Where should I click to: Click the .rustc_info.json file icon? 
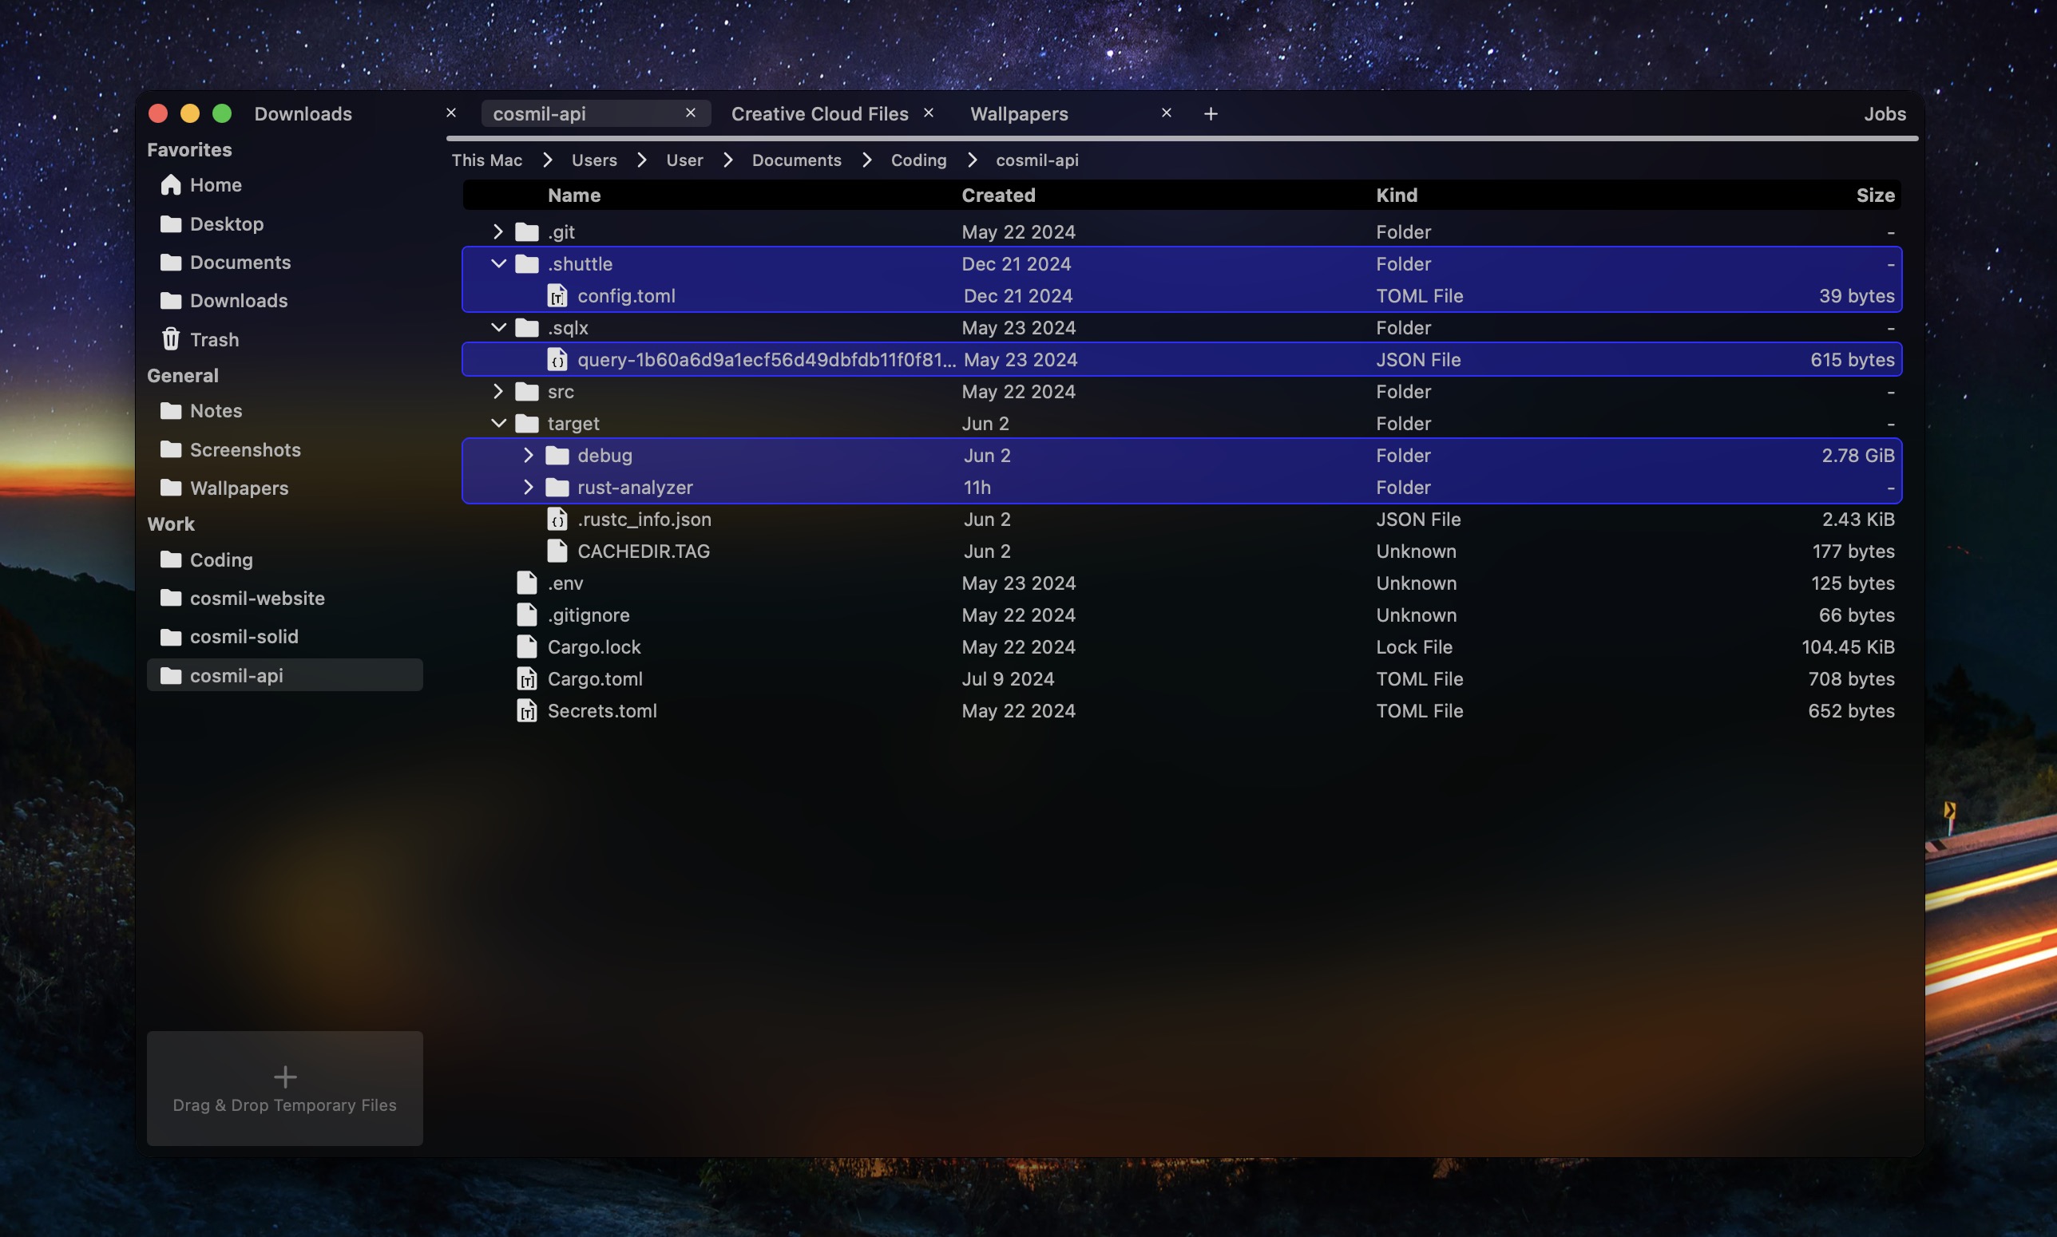point(557,520)
